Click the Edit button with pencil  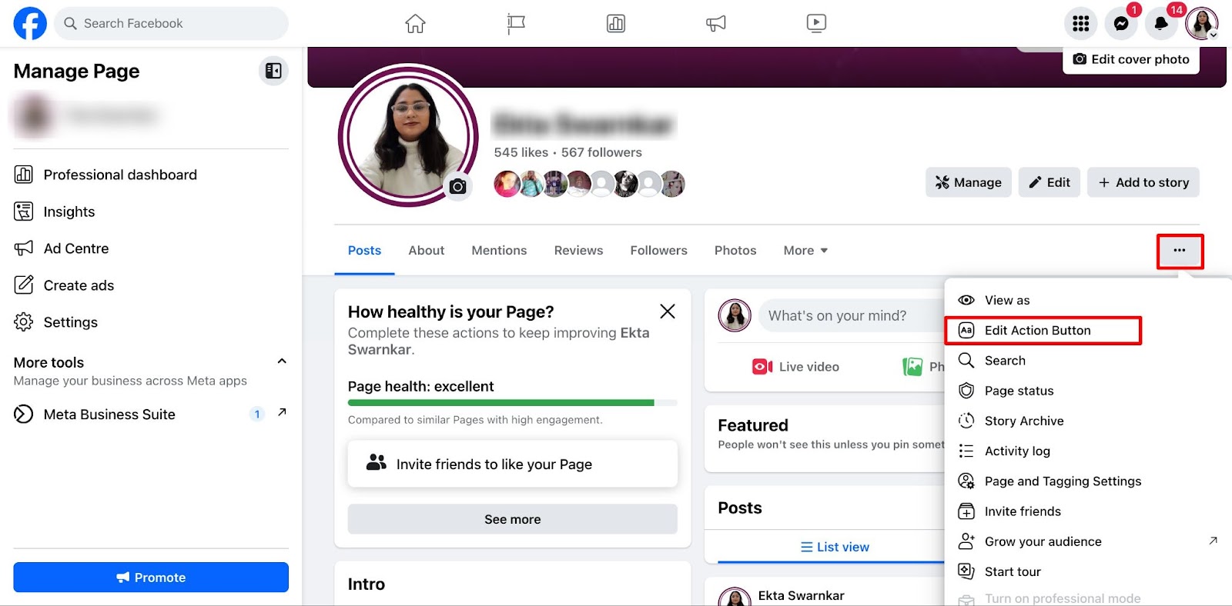pyautogui.click(x=1050, y=182)
